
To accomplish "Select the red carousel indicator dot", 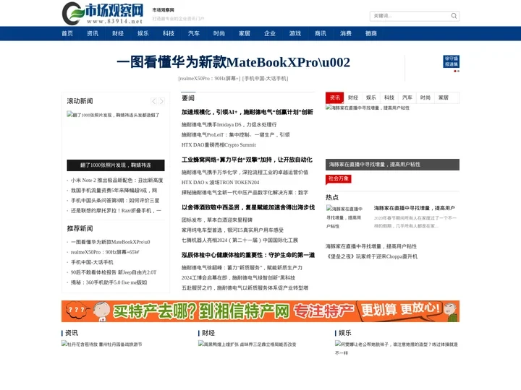I will tap(455, 71).
